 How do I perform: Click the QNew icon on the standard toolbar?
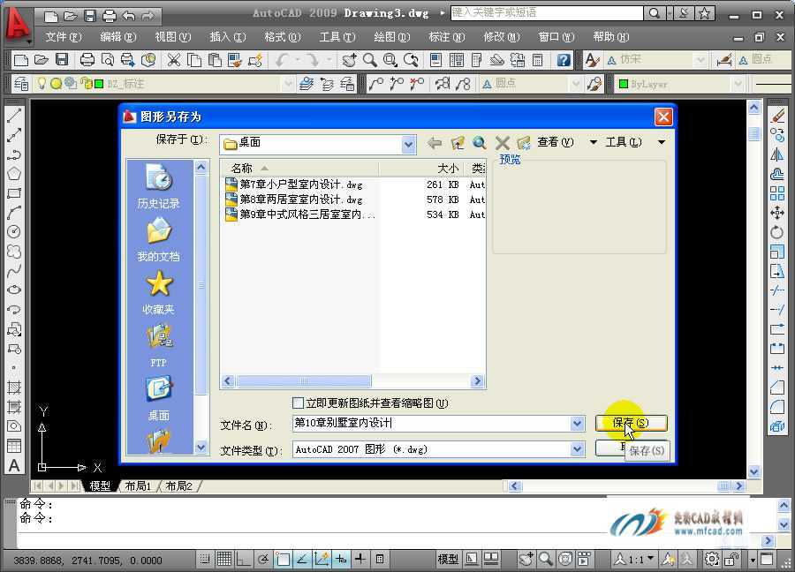coord(21,60)
